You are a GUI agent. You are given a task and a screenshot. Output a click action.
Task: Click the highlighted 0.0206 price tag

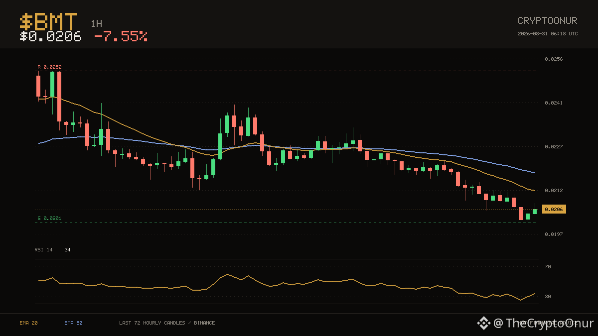tap(554, 209)
